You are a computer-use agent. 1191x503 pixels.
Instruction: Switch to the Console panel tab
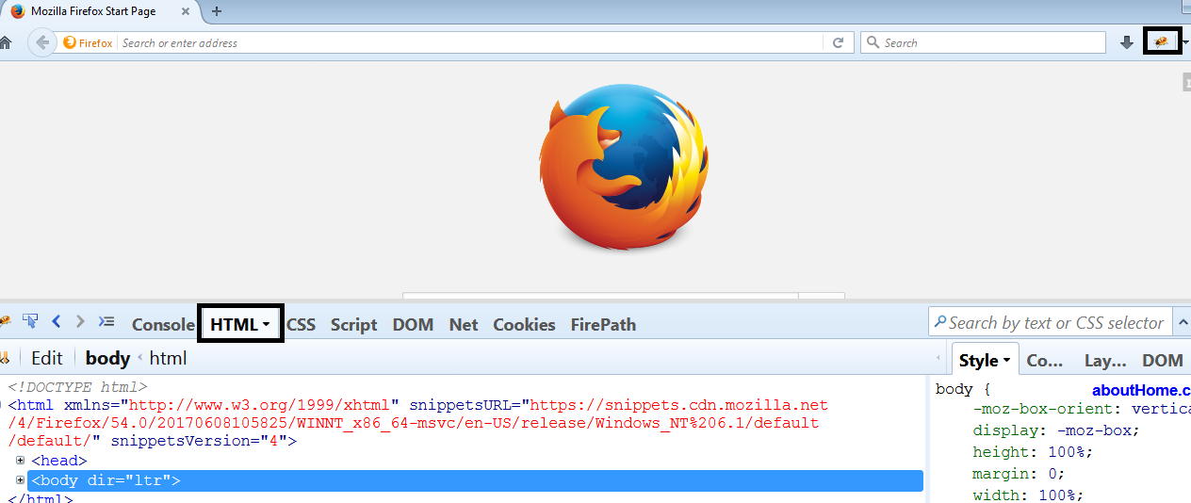(x=163, y=325)
